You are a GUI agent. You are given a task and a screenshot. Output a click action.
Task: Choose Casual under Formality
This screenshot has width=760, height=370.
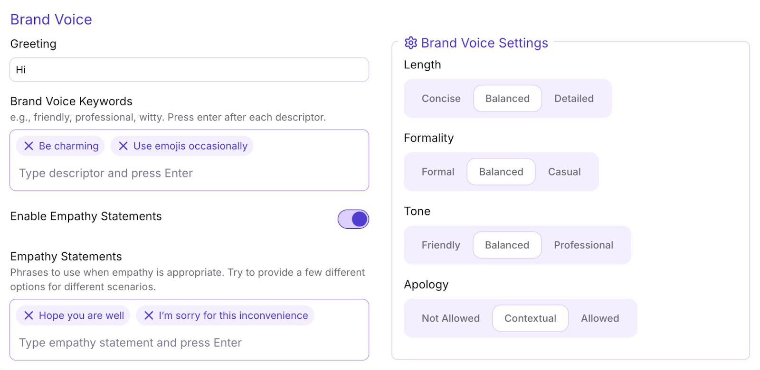click(x=564, y=172)
